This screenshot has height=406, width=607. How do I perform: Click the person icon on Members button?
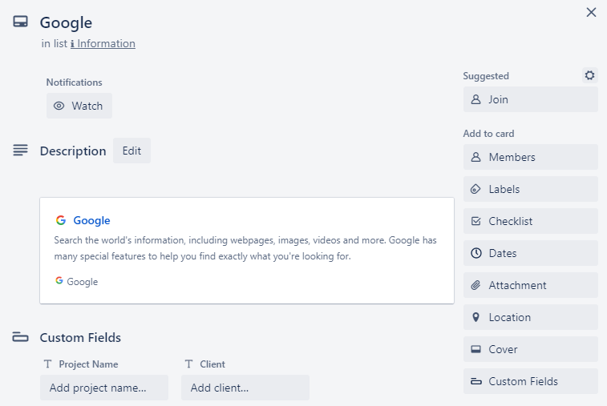pos(475,157)
